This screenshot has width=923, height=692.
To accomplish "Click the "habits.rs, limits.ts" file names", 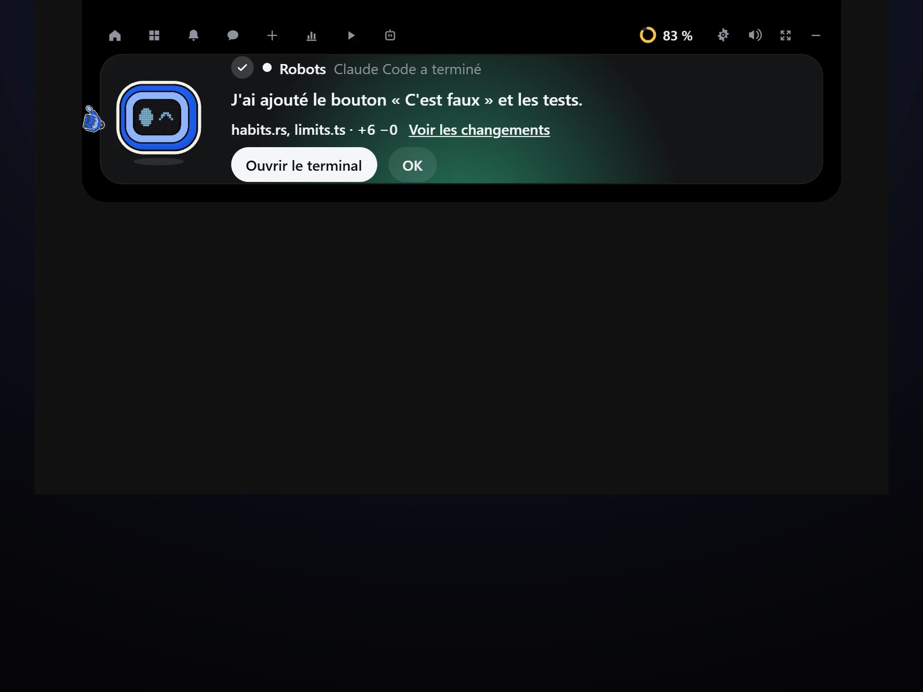I will pyautogui.click(x=288, y=130).
